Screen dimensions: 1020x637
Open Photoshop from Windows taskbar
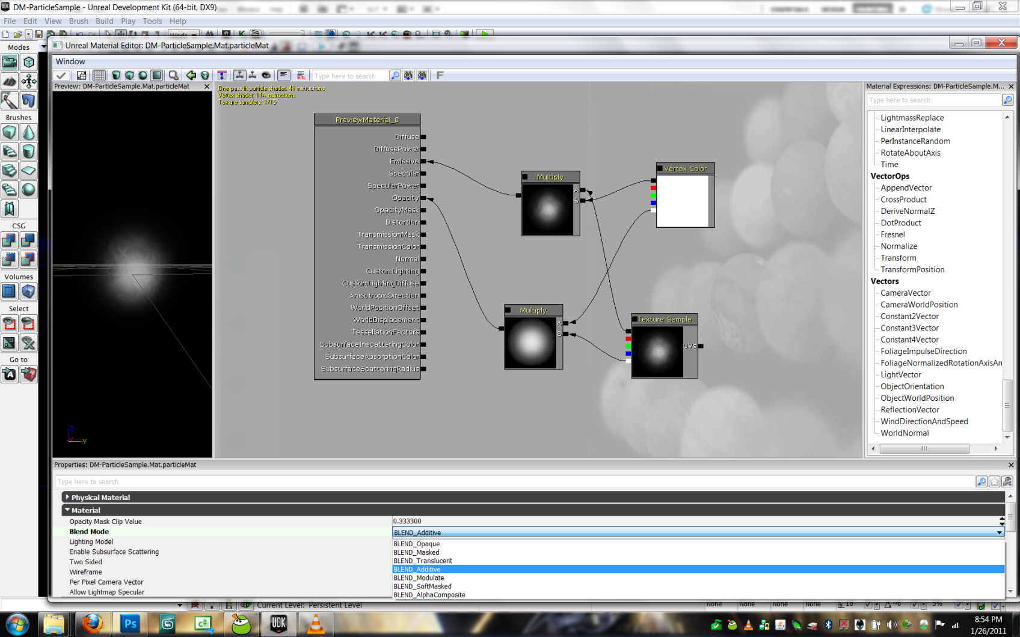click(129, 624)
